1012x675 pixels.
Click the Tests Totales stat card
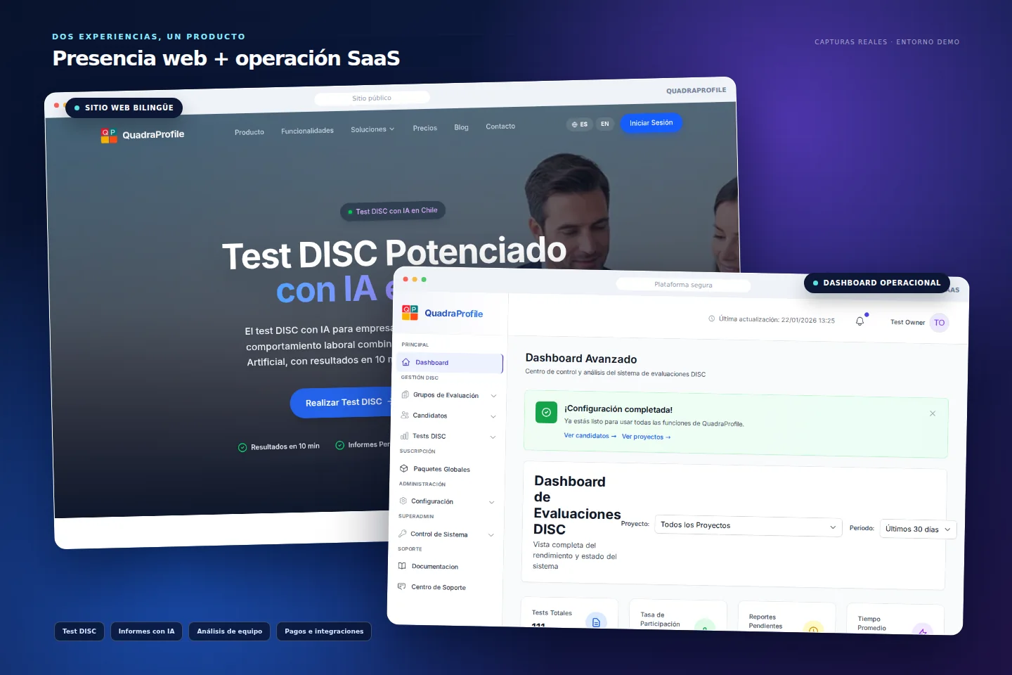569,613
